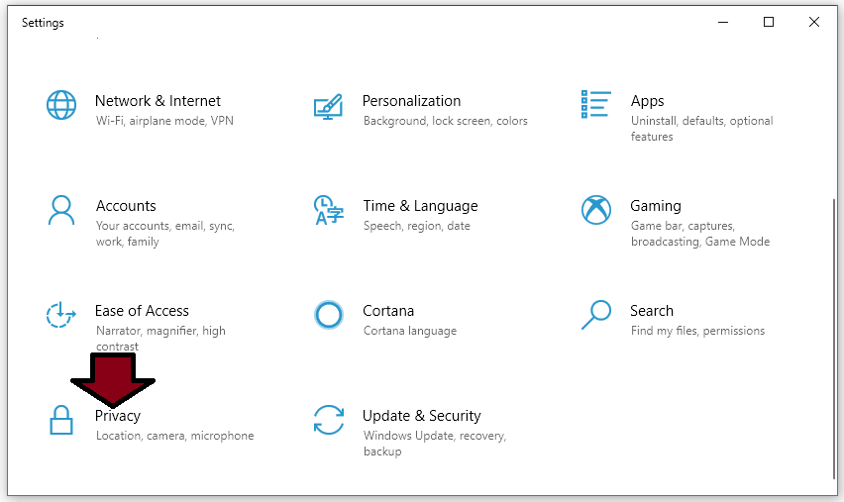844x502 pixels.
Task: Open the Personalization paintbrush icon
Action: [x=328, y=107]
